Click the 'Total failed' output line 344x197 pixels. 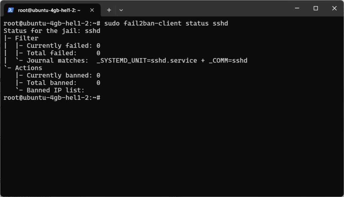coord(63,53)
